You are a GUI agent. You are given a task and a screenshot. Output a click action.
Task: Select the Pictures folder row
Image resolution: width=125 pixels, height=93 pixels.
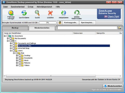(27, 63)
